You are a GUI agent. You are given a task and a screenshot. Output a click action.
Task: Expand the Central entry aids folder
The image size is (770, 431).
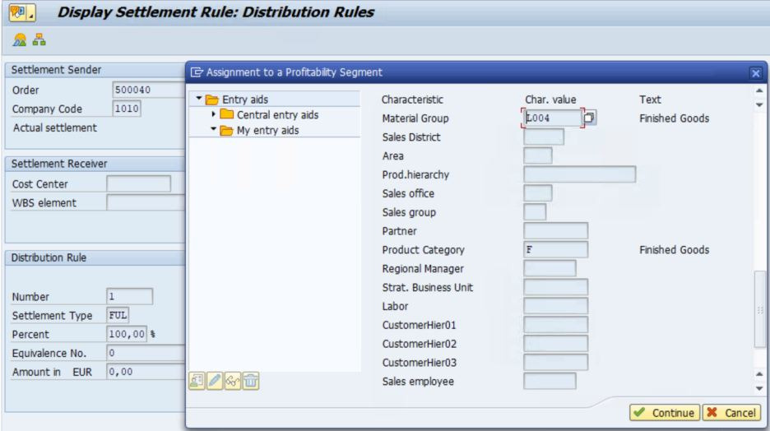(213, 114)
